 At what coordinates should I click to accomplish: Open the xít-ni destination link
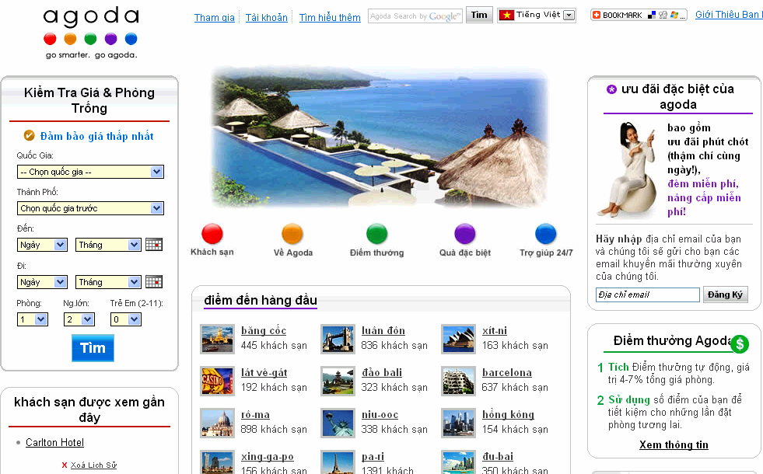pyautogui.click(x=495, y=330)
